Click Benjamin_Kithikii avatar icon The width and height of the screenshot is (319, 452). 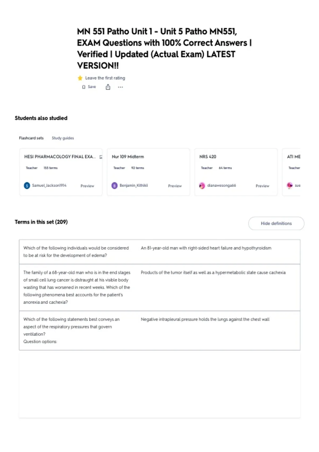114,186
